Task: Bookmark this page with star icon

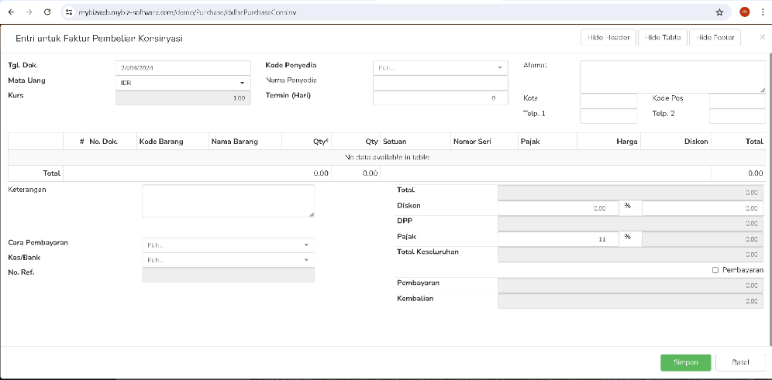Action: [719, 12]
